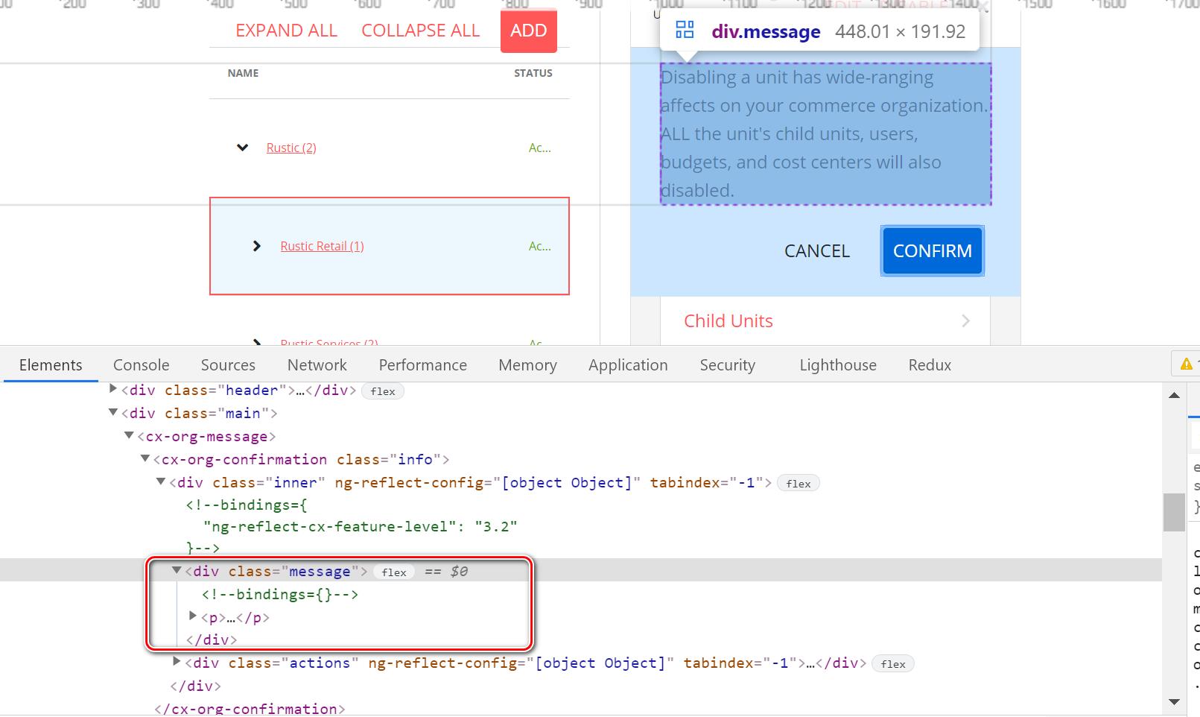Switch to the Console tab
The height and width of the screenshot is (717, 1200).
pyautogui.click(x=141, y=365)
